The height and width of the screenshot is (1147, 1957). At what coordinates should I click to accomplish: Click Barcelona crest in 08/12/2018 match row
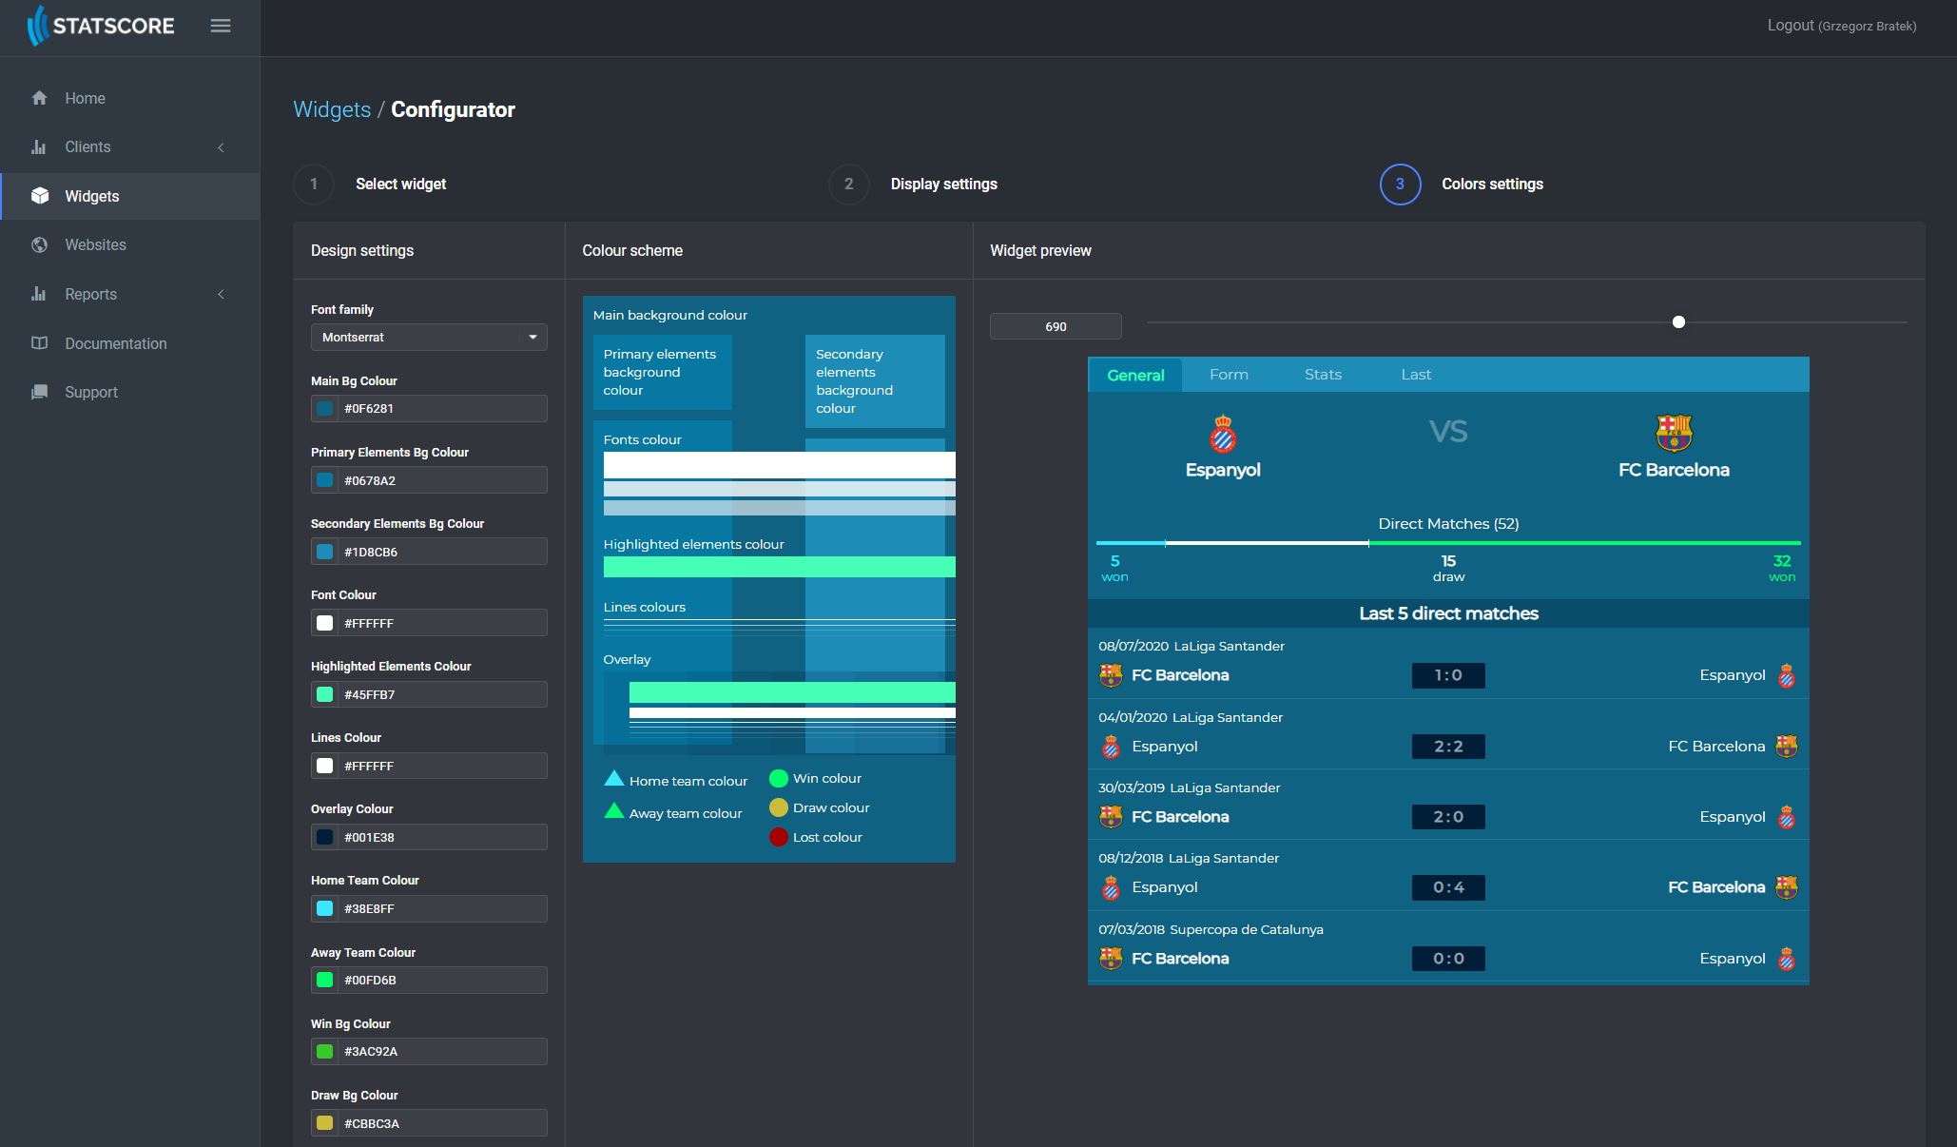click(1787, 887)
